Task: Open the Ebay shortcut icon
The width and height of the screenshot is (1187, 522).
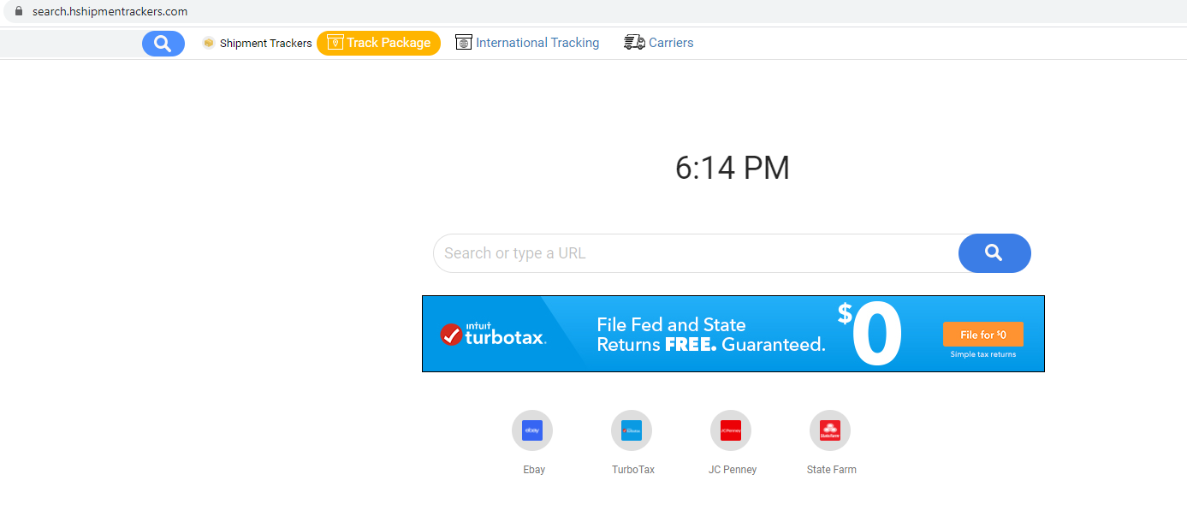Action: coord(532,430)
